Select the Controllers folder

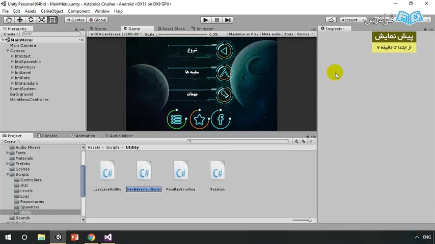[x=31, y=180]
